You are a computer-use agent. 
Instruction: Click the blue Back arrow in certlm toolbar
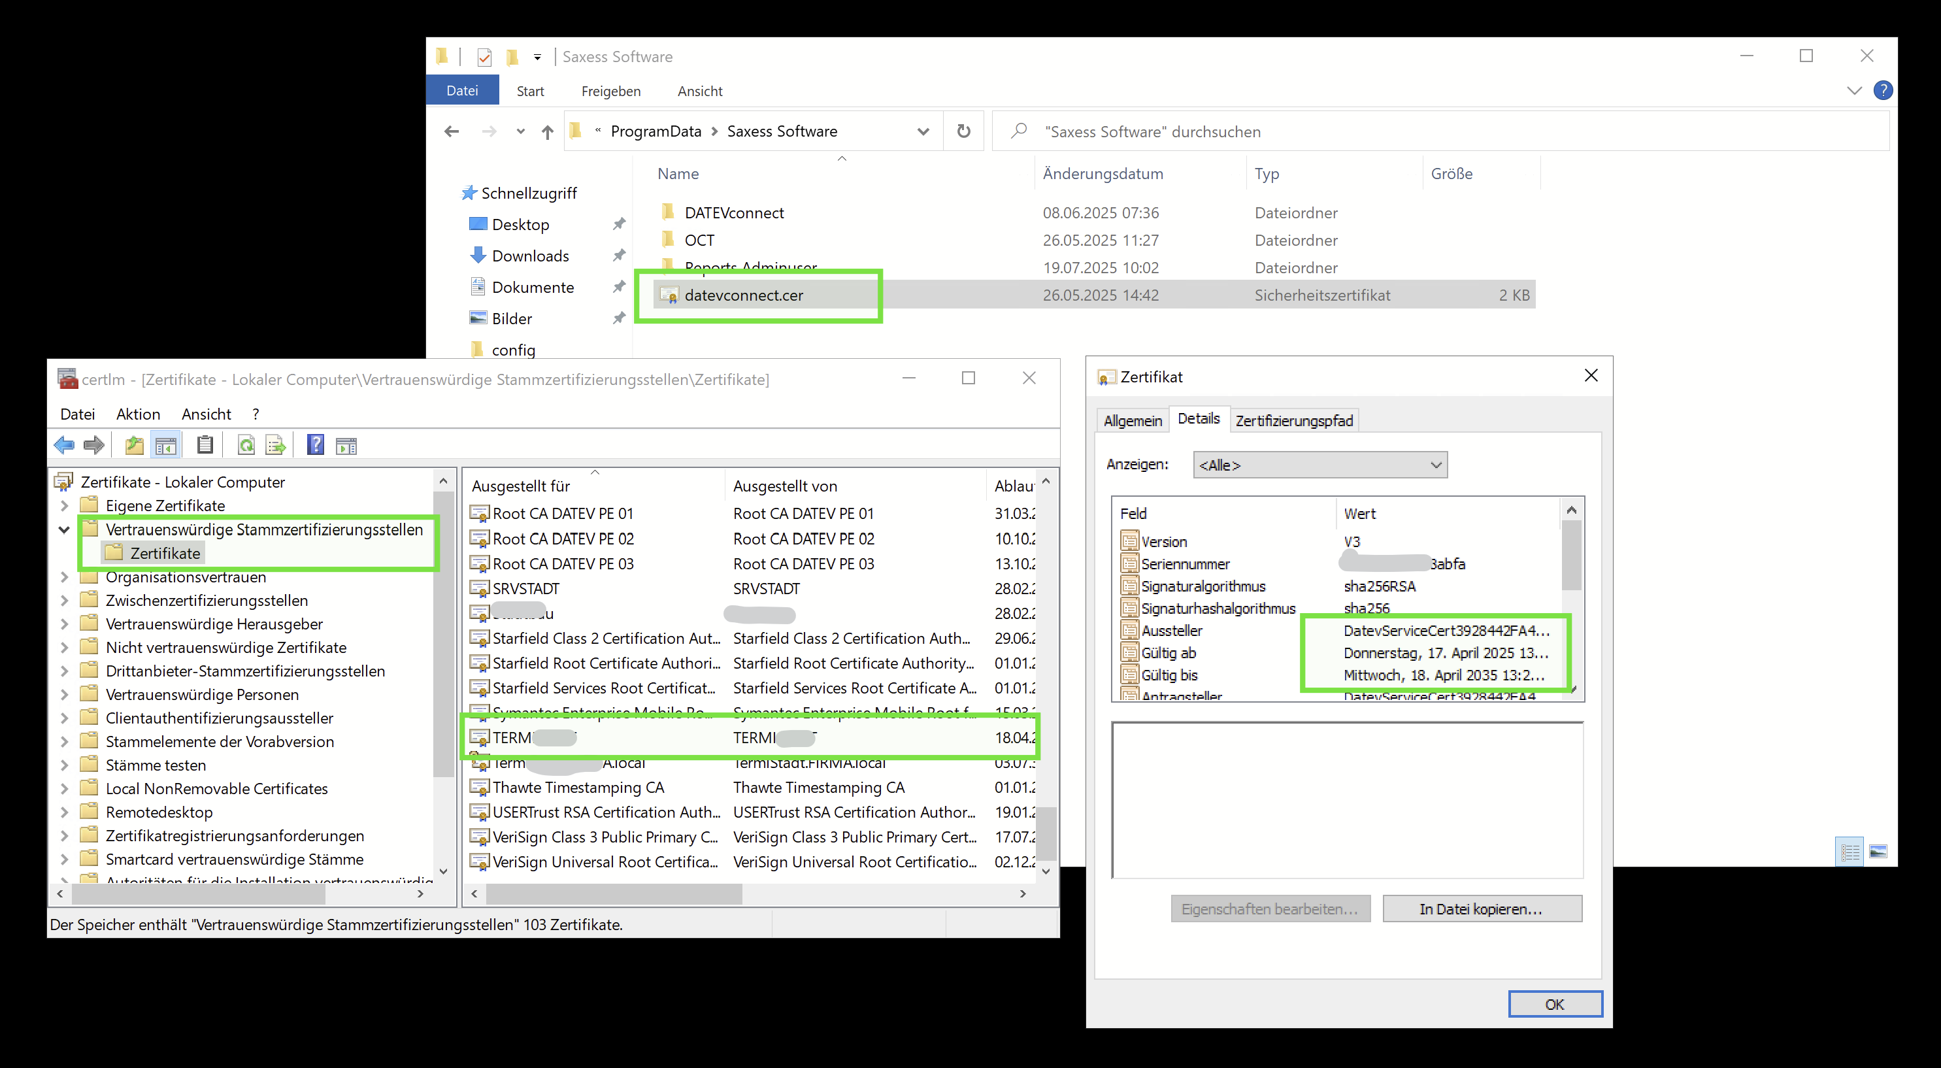click(64, 446)
